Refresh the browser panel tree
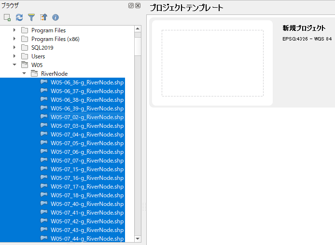 tap(19, 17)
